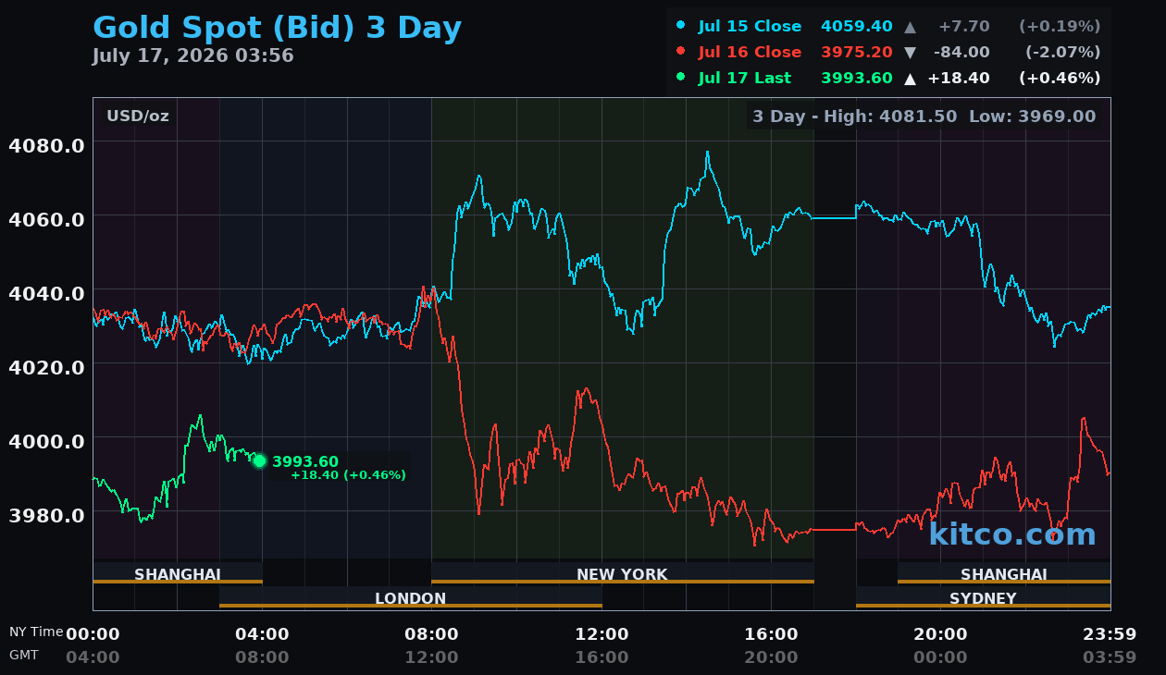Click 16:00 on the NY Time axis
Image resolution: width=1166 pixels, height=675 pixels.
(x=771, y=634)
